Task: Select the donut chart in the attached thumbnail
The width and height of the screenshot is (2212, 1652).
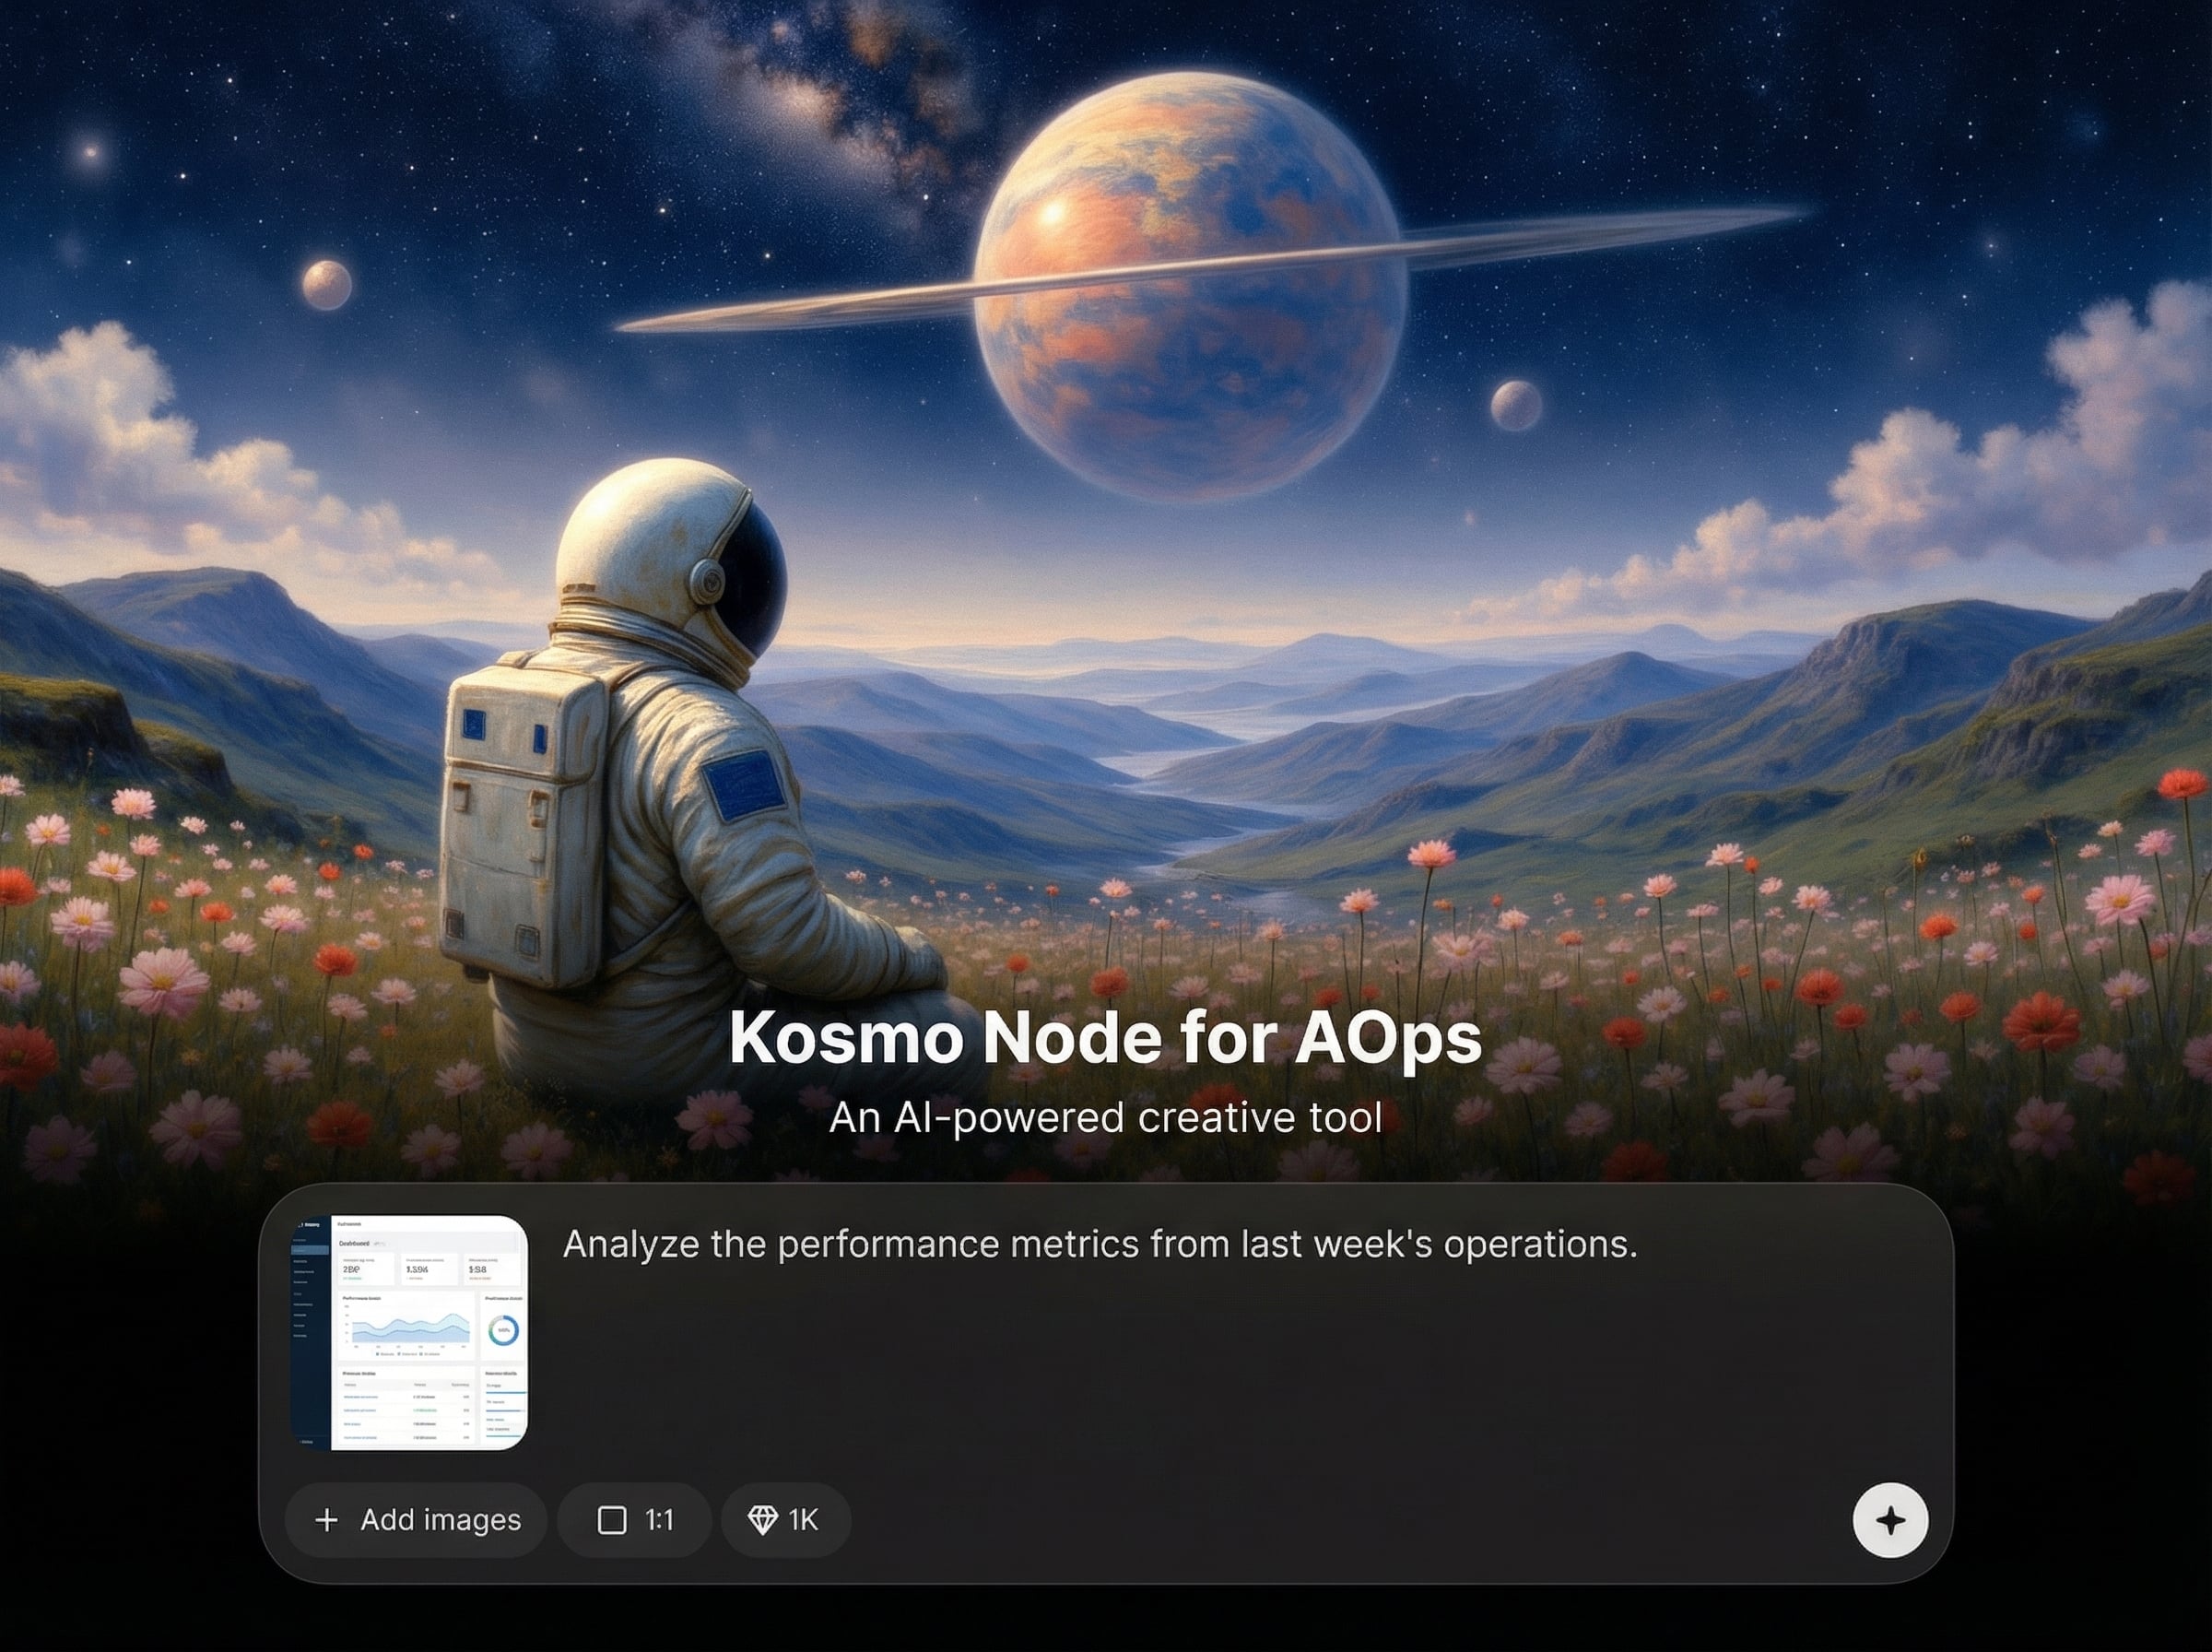Action: click(503, 1330)
